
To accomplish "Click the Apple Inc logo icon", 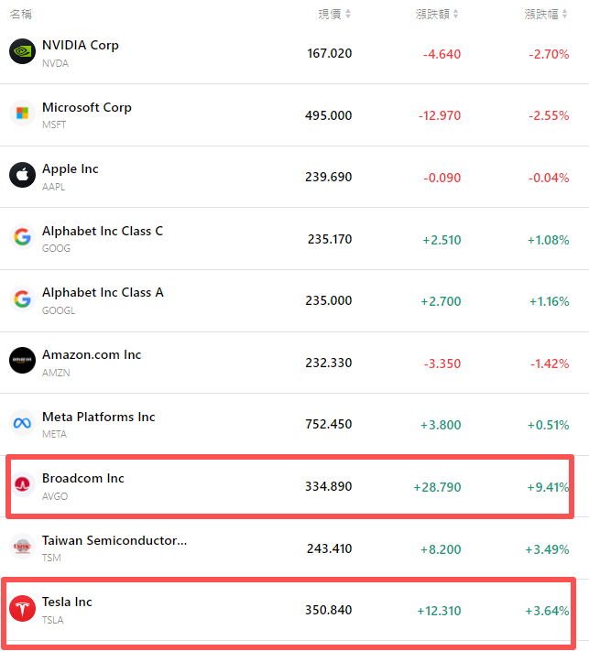I will 22,175.
